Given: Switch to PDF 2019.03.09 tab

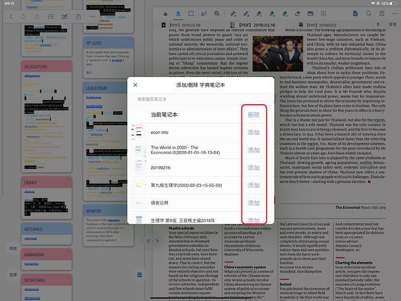Looking at the screenshot, I should [184, 25].
